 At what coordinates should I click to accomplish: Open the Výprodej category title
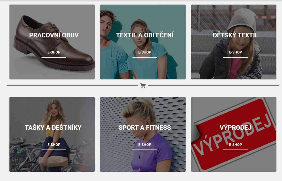coord(235,127)
